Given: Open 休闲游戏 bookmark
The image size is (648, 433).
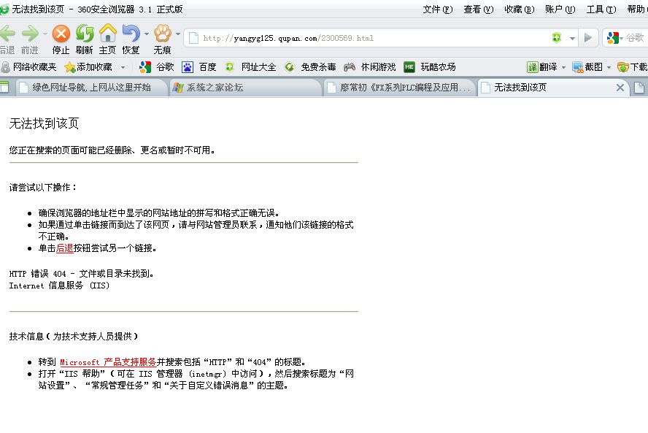Looking at the screenshot, I should click(371, 67).
